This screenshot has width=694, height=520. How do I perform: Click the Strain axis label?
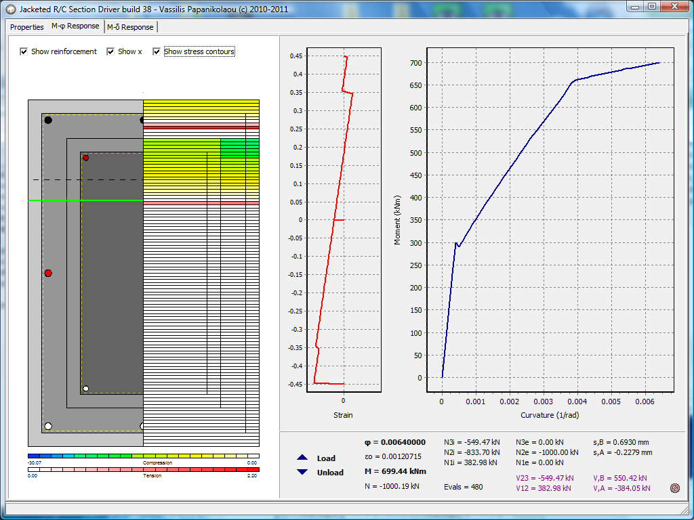click(343, 415)
